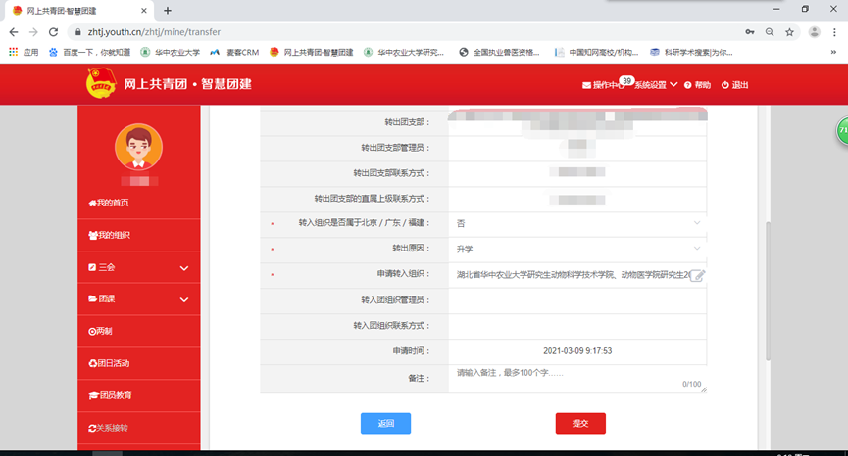Image resolution: width=848 pixels, height=456 pixels.
Task: Click the user avatar in sidebar
Action: pyautogui.click(x=138, y=148)
